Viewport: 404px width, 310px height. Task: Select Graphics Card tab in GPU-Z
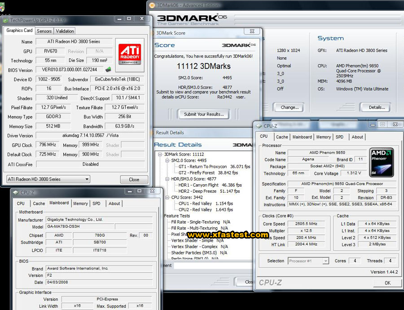pos(19,31)
